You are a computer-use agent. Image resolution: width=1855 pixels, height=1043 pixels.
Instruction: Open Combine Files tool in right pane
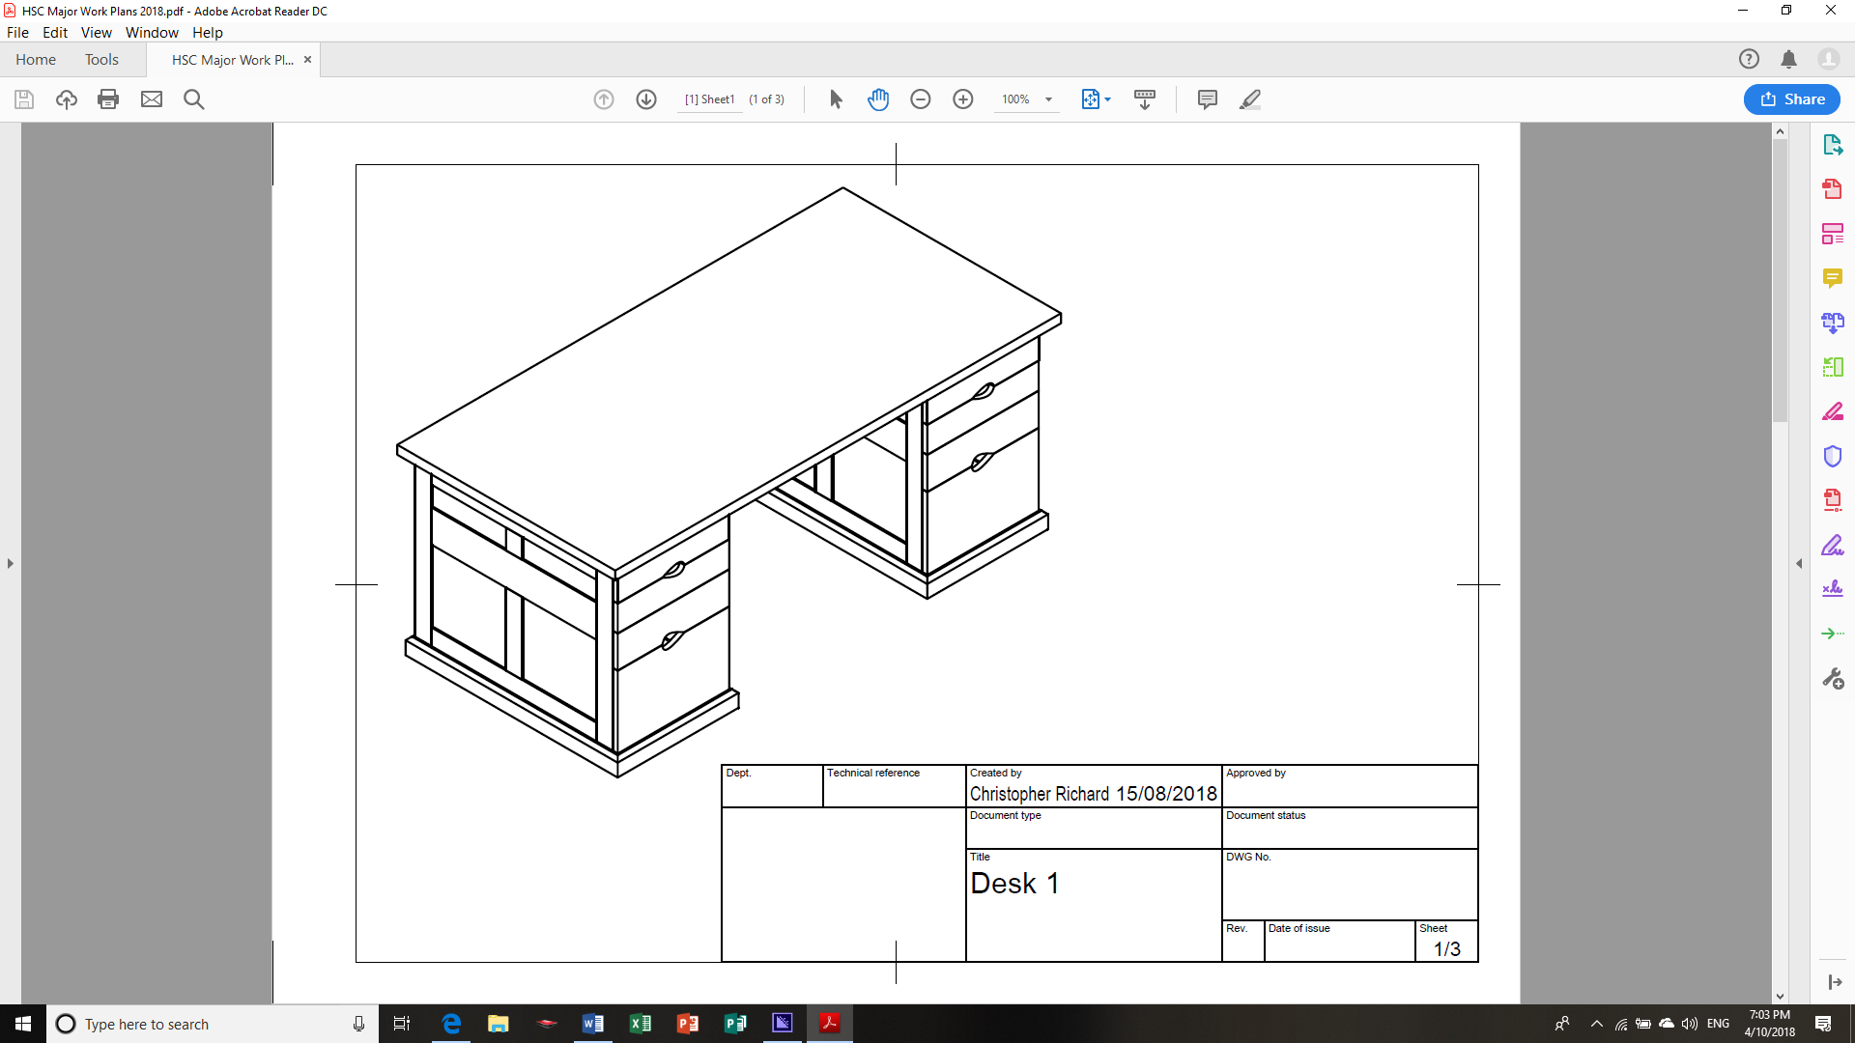[x=1833, y=323]
